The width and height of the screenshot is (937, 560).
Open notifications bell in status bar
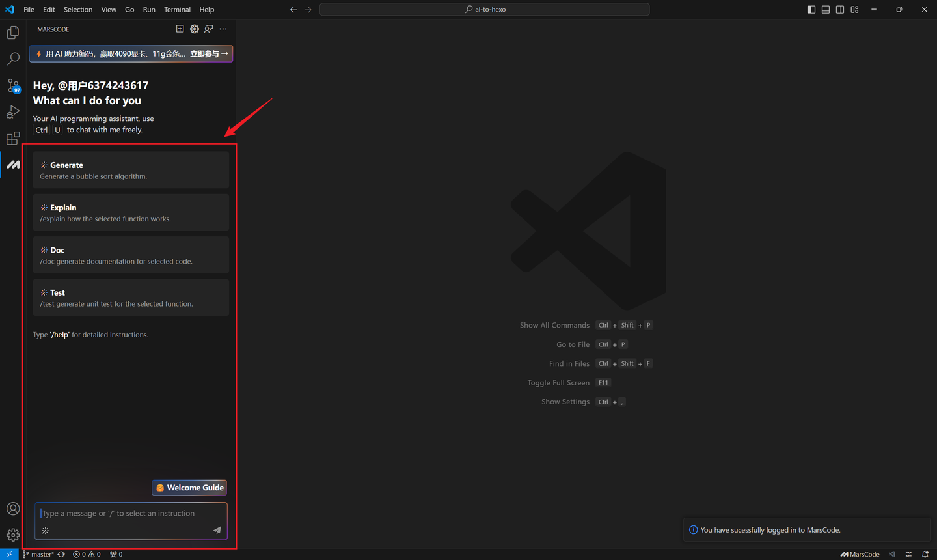(x=925, y=554)
